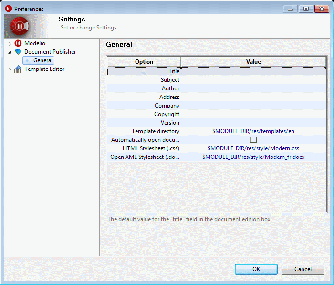This screenshot has height=285, width=334.
Task: Select the Subject option label
Action: (170, 80)
